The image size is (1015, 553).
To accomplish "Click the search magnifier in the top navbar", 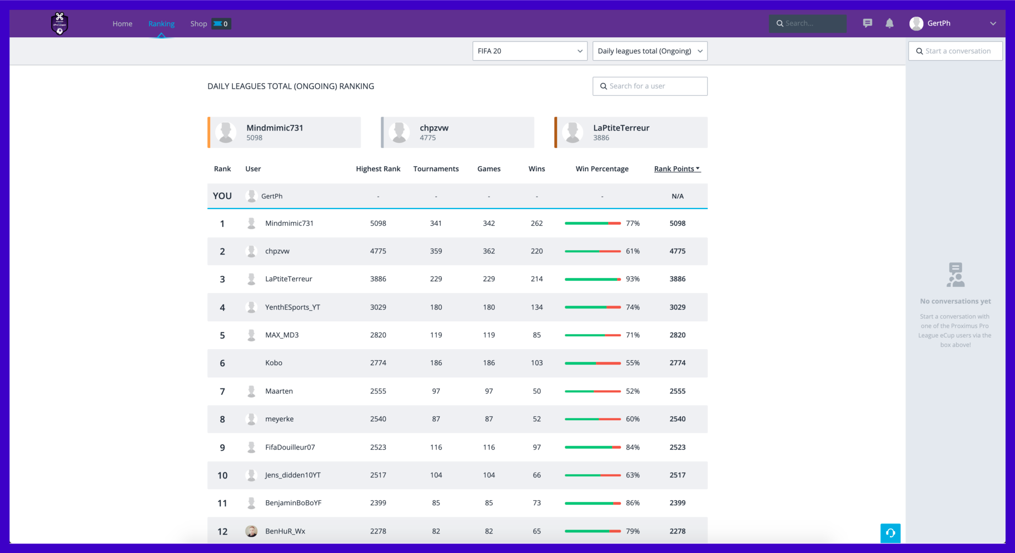I will [779, 23].
